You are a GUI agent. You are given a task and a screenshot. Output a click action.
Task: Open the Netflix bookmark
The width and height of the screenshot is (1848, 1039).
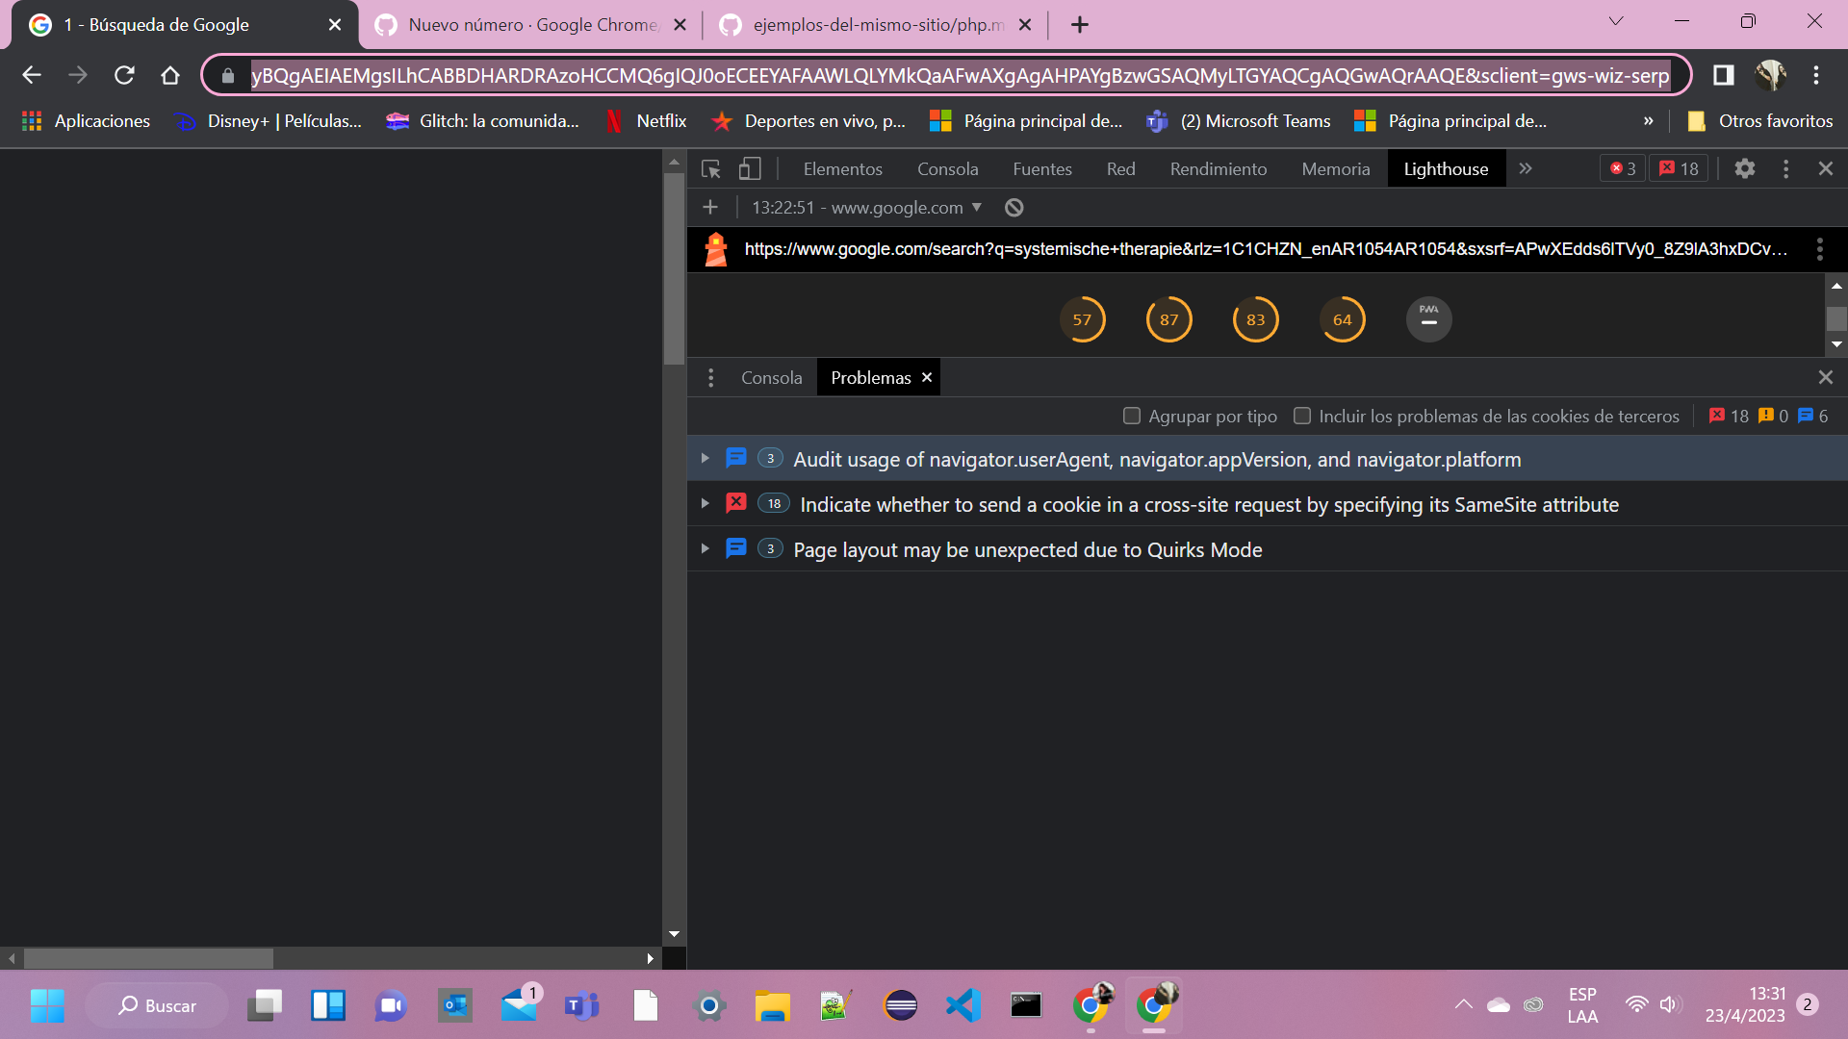coord(647,121)
